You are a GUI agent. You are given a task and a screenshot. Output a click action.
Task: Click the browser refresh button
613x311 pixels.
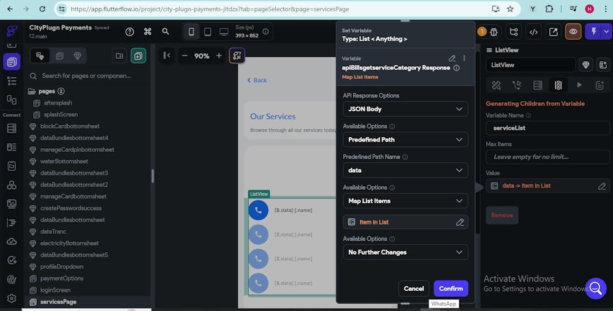click(42, 9)
